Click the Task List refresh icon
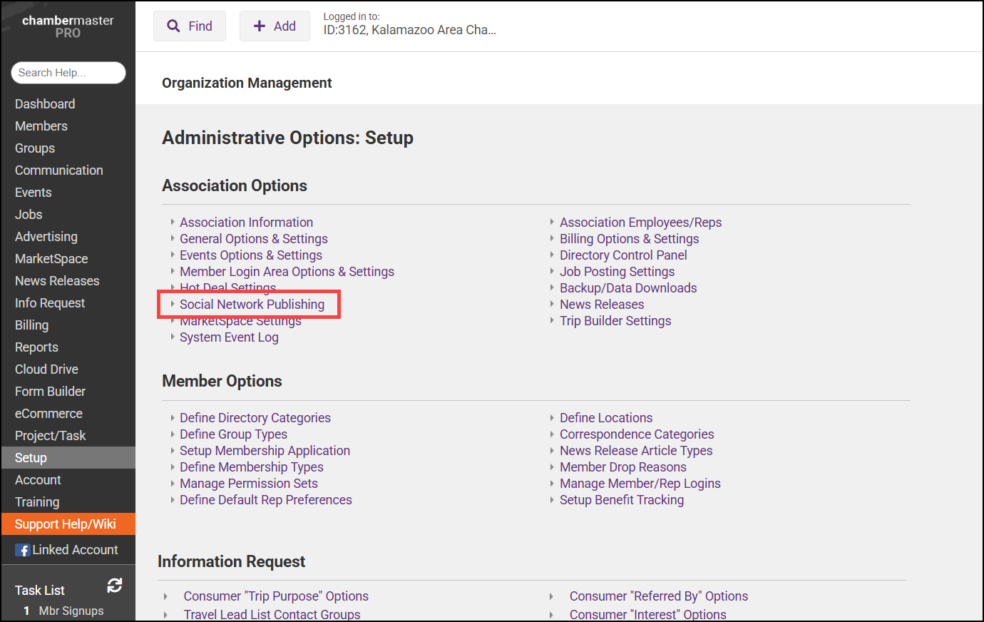Viewport: 984px width, 622px height. tap(115, 586)
